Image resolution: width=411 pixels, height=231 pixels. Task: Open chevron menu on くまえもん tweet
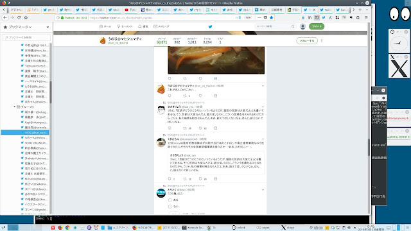pyautogui.click(x=263, y=139)
